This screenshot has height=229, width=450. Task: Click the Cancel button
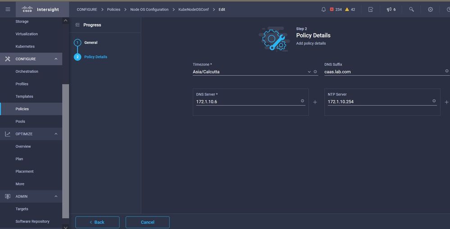[147, 222]
